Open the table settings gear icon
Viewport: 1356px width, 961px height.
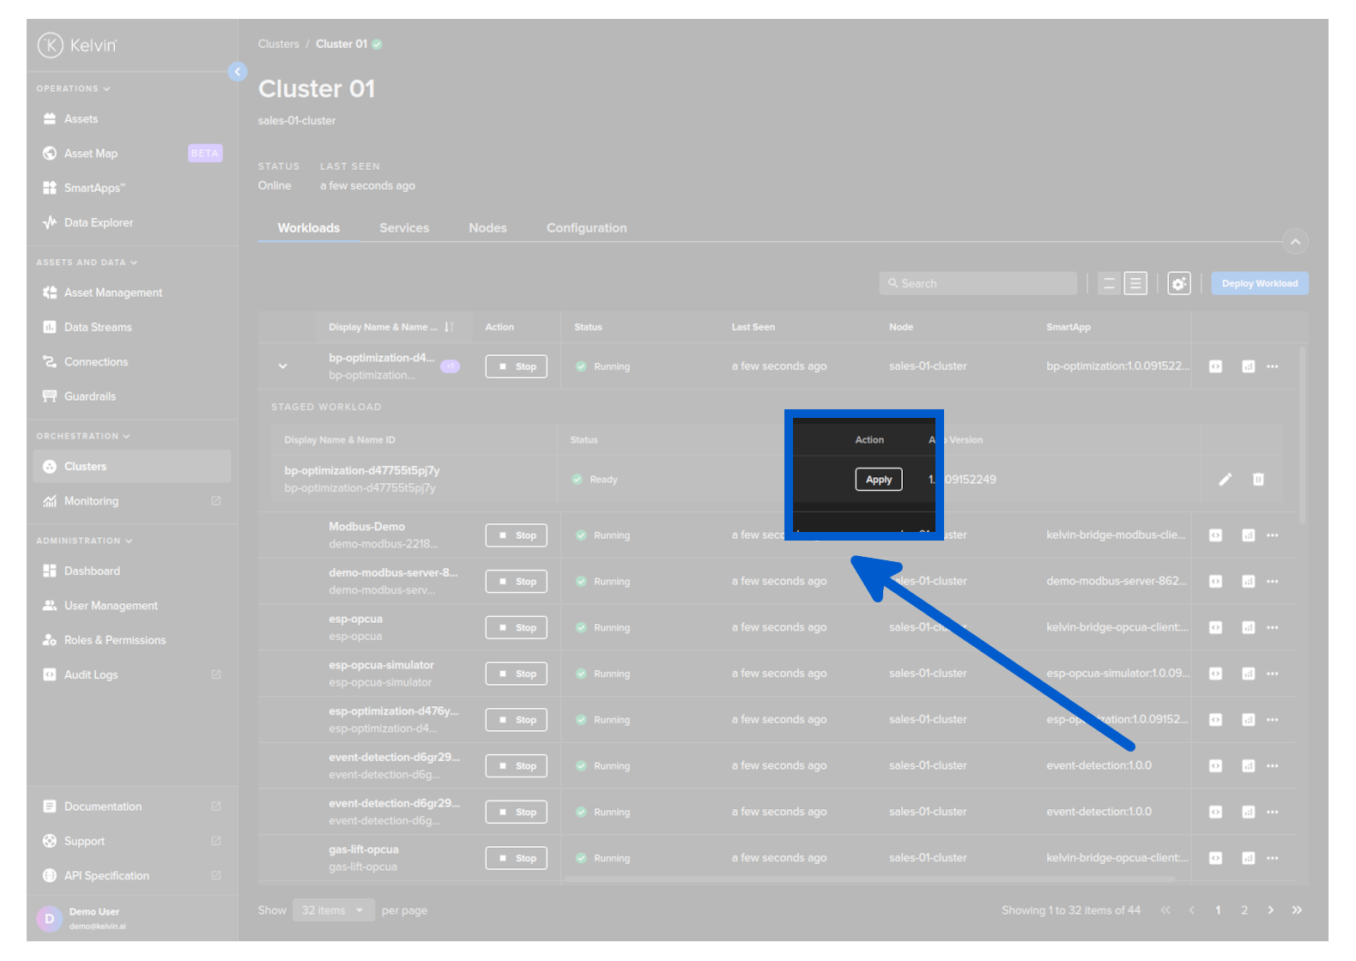[1178, 284]
